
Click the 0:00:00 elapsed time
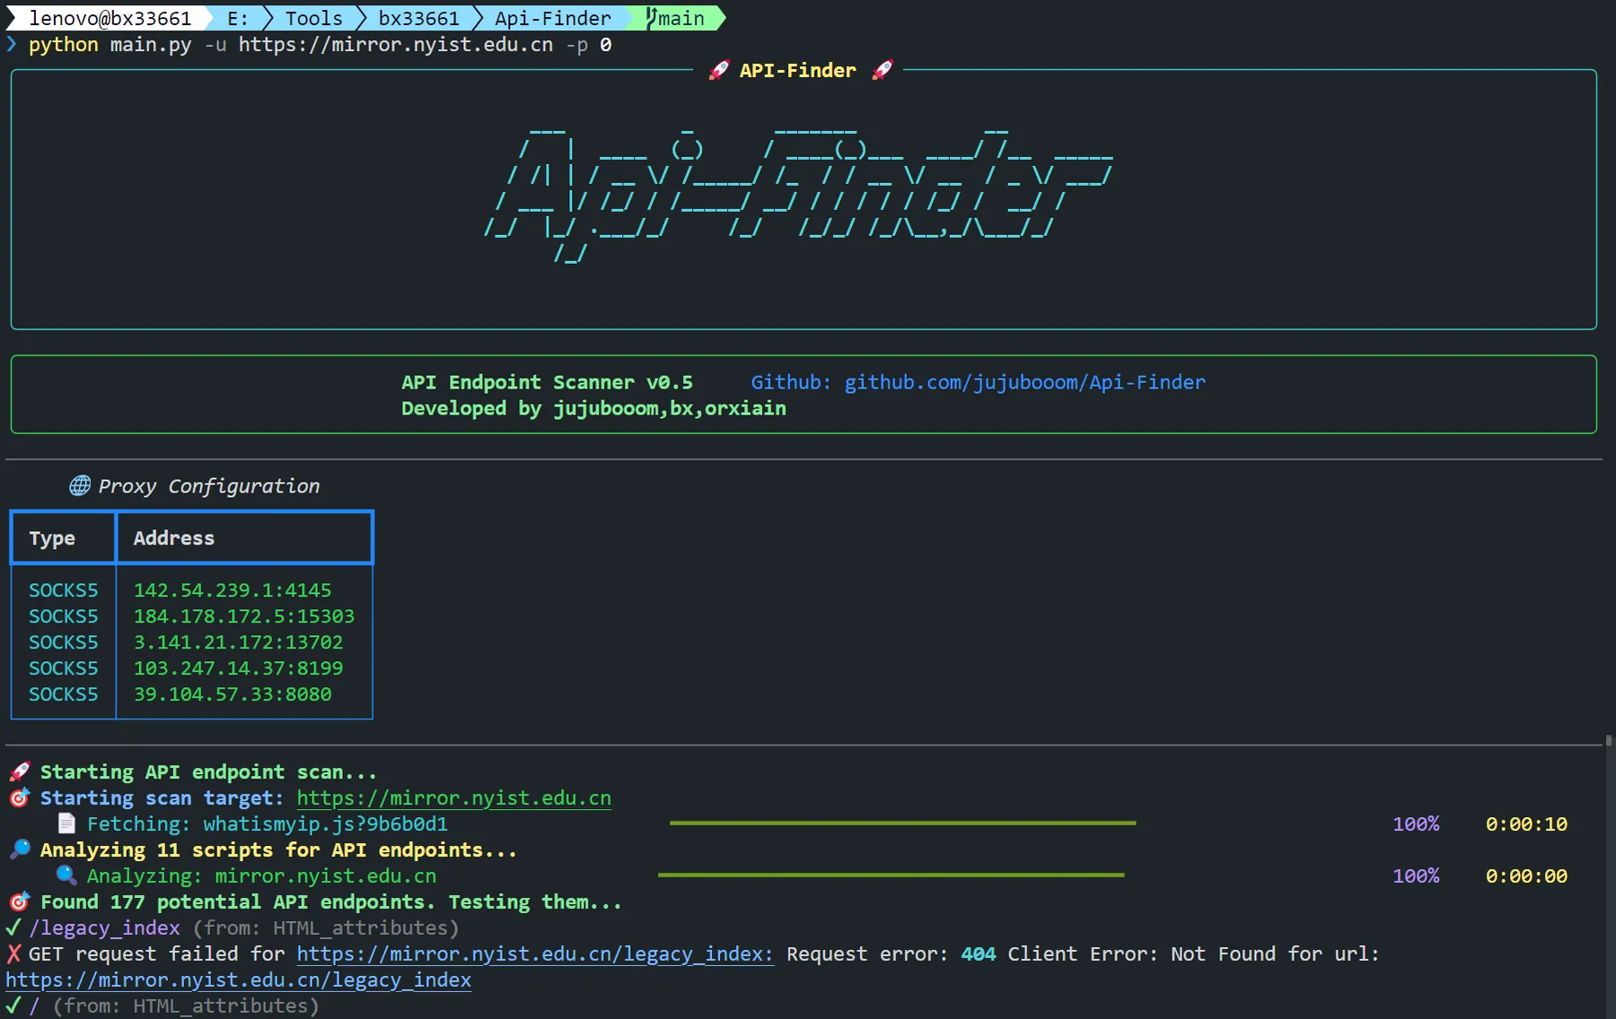[1526, 875]
